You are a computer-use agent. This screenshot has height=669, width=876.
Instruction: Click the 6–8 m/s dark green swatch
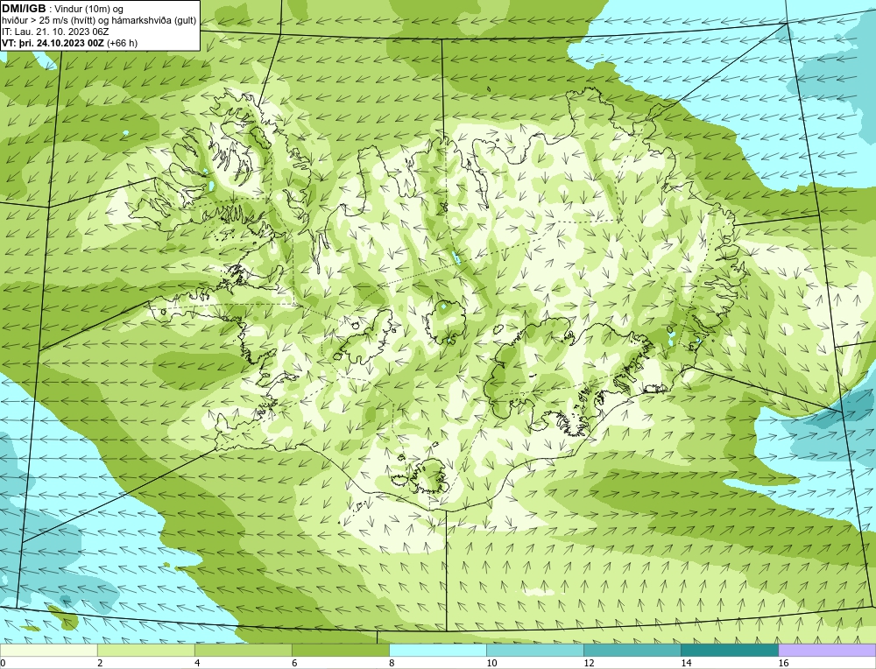(x=340, y=650)
